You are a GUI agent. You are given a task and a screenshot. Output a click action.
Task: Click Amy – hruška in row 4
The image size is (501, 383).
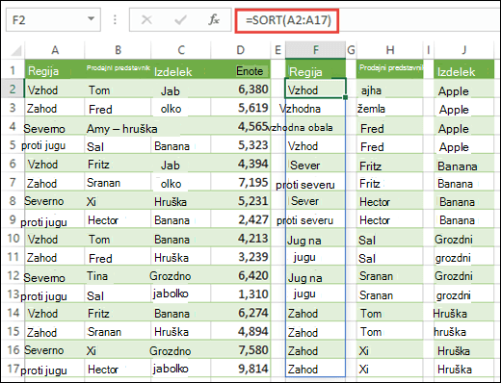click(122, 129)
